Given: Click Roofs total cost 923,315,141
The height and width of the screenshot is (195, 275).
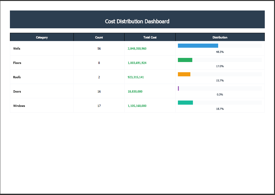Looking at the screenshot, I should [x=136, y=77].
